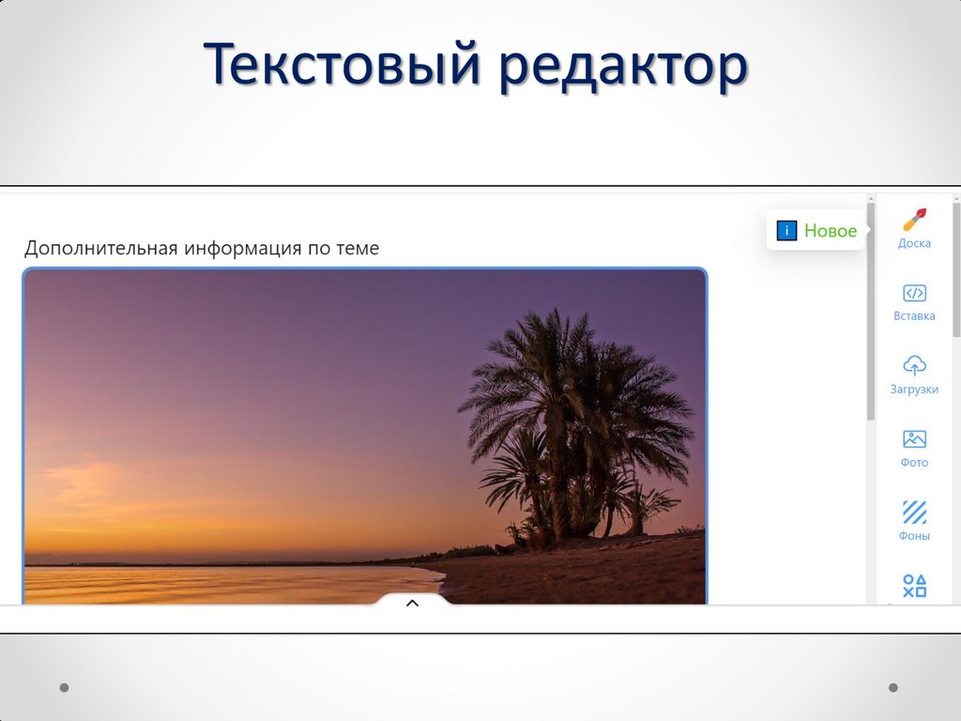Open the shapes tool below Фоны
Viewport: 961px width, 721px height.
click(x=914, y=586)
